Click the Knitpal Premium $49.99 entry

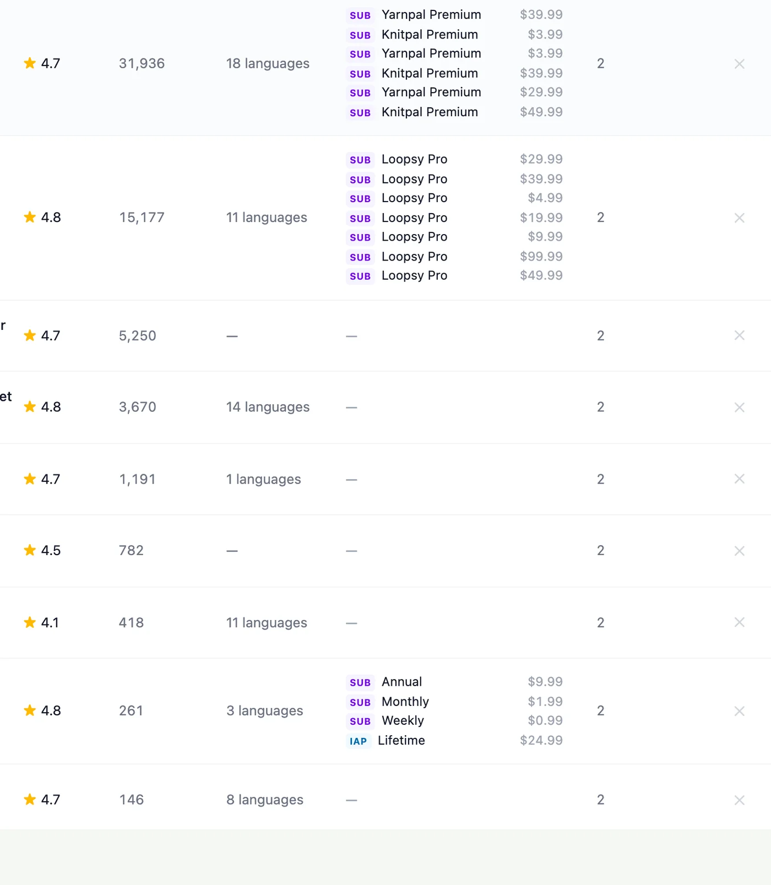(454, 112)
